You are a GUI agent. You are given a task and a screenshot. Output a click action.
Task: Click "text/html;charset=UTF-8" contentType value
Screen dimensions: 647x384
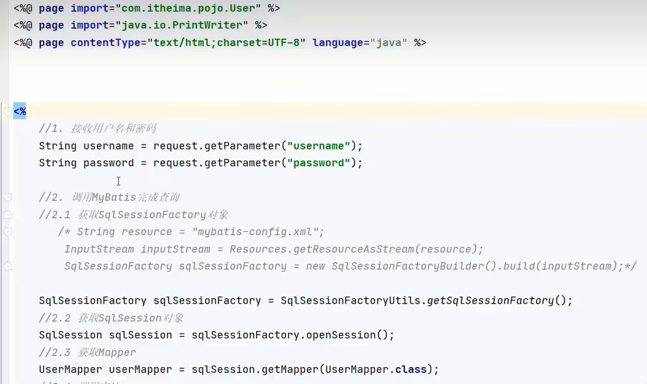click(226, 42)
